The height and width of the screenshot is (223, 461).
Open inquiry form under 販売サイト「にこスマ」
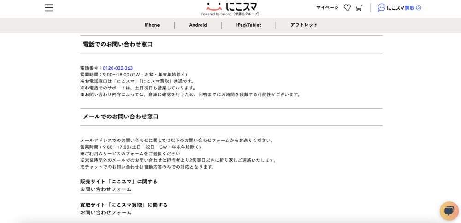pos(106,189)
